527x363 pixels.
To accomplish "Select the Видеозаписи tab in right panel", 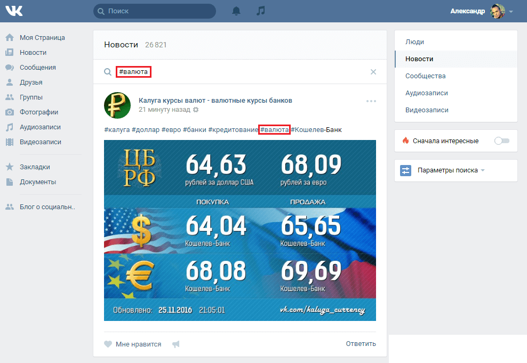I will (x=456, y=110).
